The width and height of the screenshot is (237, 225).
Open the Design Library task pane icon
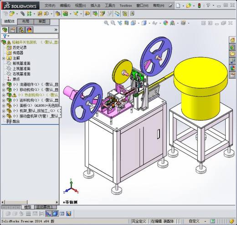click(x=232, y=47)
